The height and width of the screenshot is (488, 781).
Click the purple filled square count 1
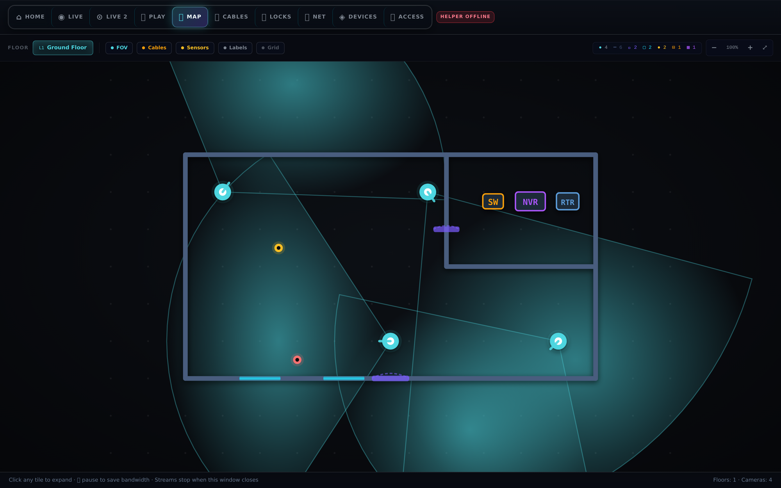pyautogui.click(x=691, y=48)
